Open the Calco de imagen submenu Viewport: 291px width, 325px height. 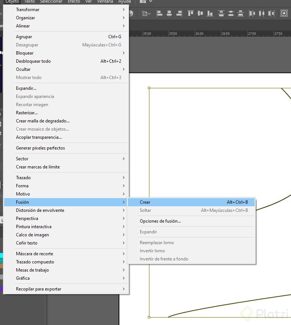point(66,234)
